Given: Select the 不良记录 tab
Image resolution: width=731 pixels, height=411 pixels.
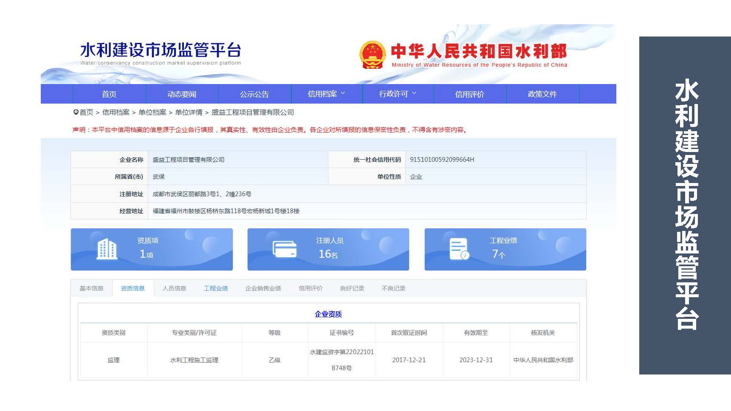Looking at the screenshot, I should click(393, 288).
